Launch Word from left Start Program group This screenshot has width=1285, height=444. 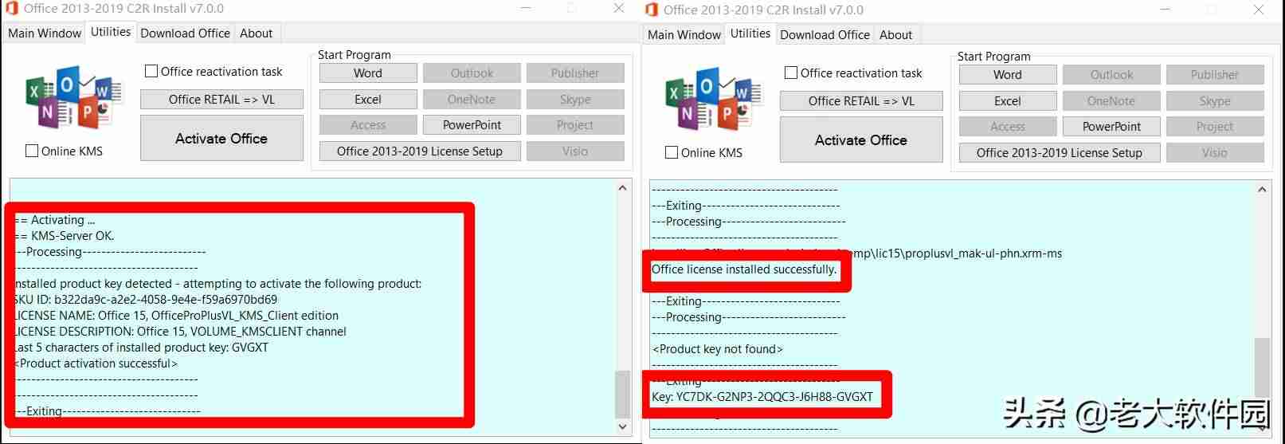[368, 73]
